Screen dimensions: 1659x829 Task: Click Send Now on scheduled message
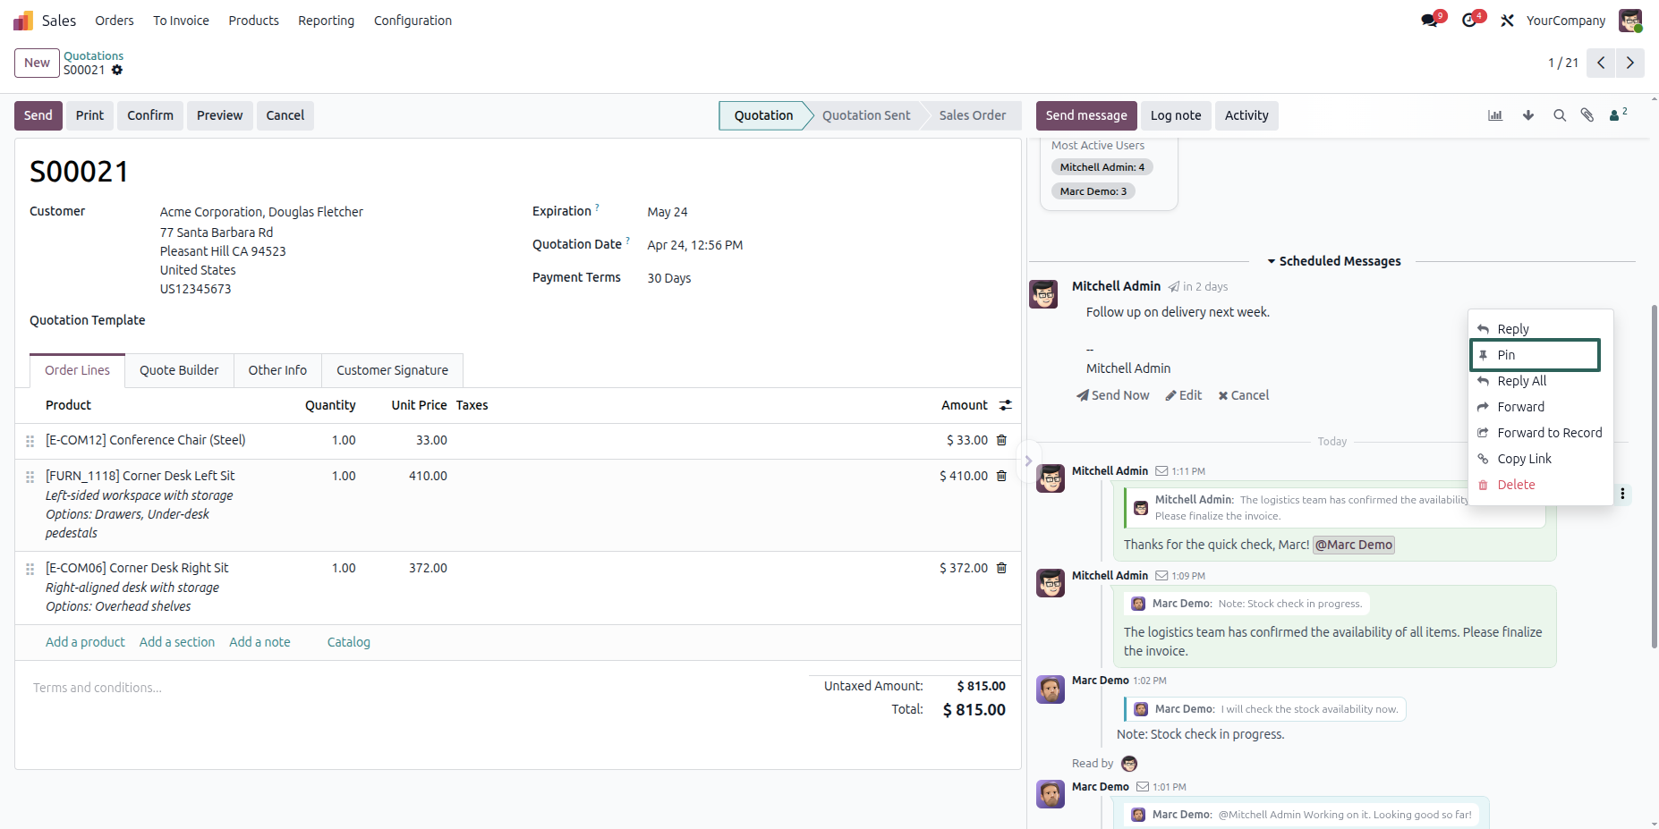pyautogui.click(x=1113, y=395)
